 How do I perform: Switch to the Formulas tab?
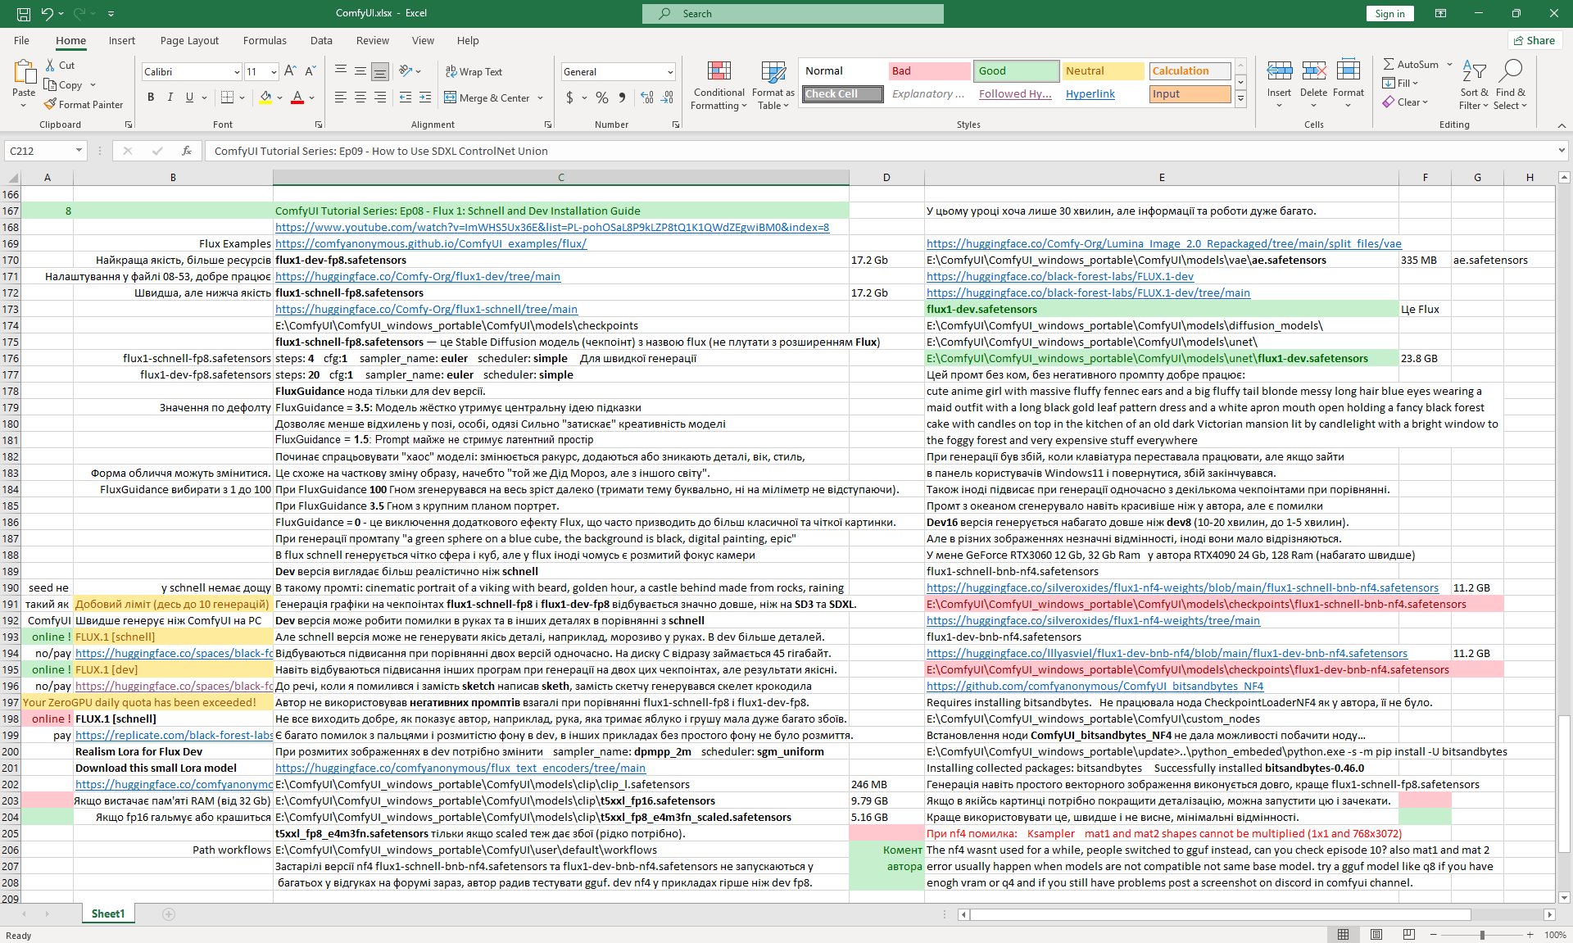(265, 40)
